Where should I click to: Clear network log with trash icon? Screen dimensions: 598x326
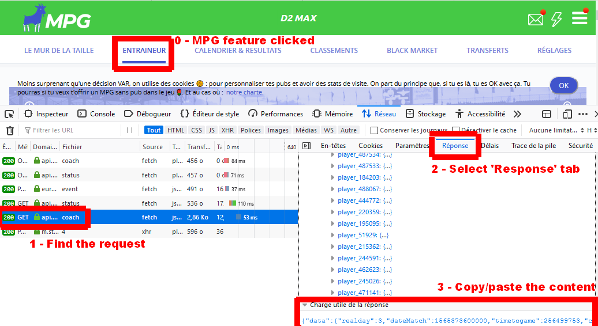[10, 130]
